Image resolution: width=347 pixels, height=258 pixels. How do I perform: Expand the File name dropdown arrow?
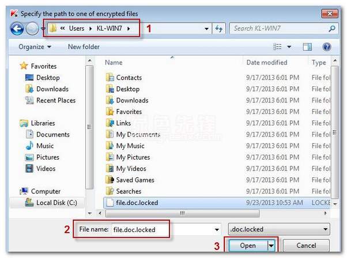[217, 229]
